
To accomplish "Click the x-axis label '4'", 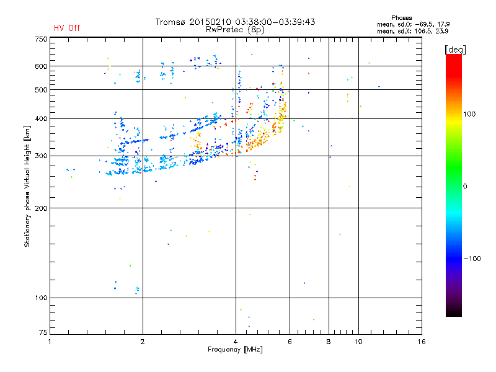I will click(x=236, y=342).
